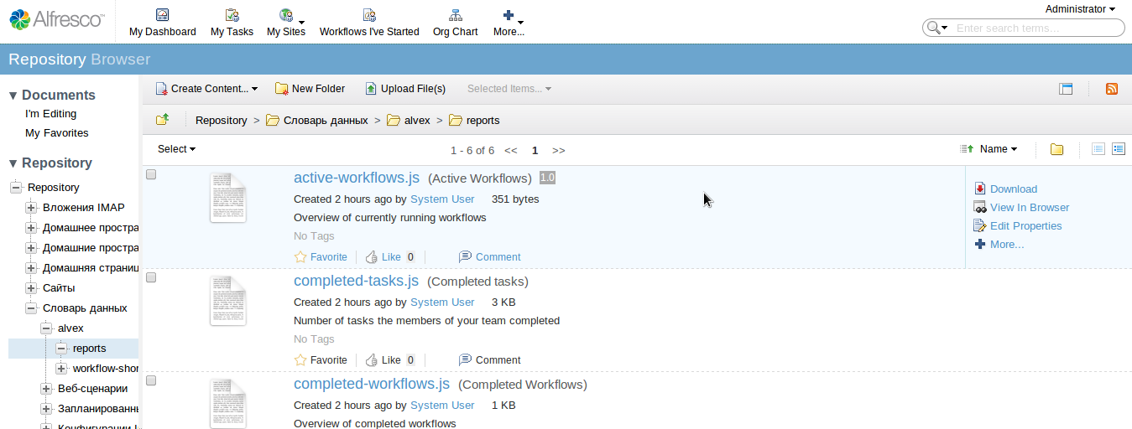Open the Org Chart page
Image resolution: width=1132 pixels, height=429 pixels.
455,23
